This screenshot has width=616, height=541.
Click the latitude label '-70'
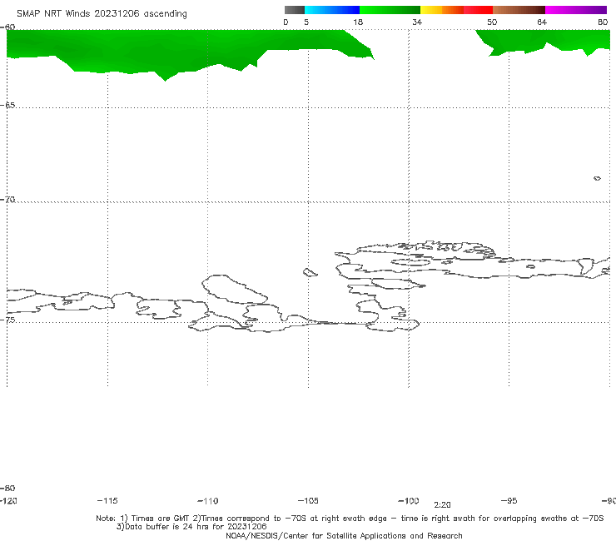point(7,199)
